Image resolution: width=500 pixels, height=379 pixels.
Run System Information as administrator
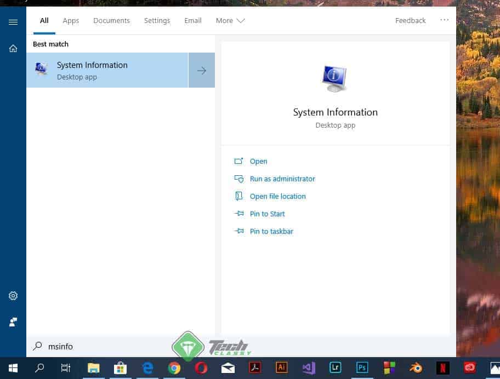[282, 179]
